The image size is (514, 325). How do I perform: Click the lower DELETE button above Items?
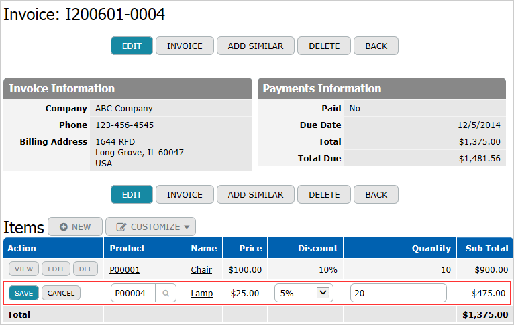coord(324,194)
